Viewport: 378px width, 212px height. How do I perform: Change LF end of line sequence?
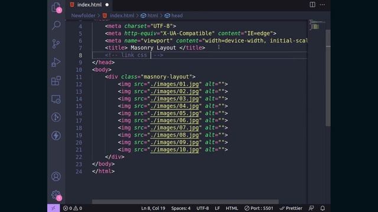(217, 208)
